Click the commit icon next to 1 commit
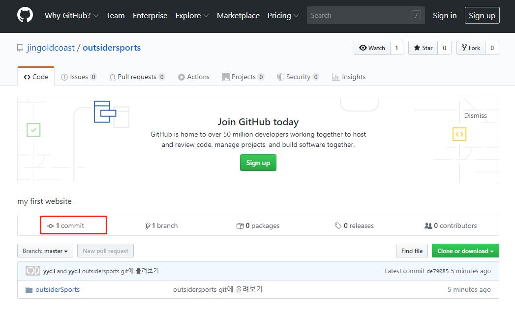Viewport: 515px width, 311px height. coord(51,226)
